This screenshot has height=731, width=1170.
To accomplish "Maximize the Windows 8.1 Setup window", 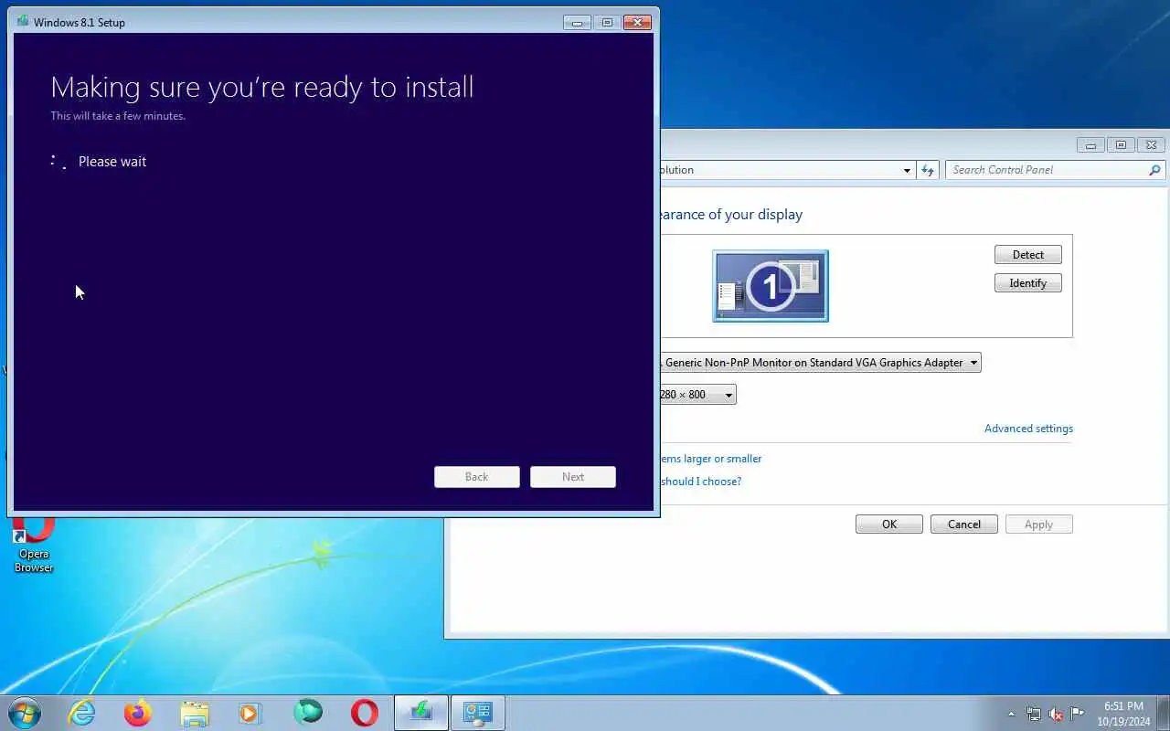I will [606, 23].
